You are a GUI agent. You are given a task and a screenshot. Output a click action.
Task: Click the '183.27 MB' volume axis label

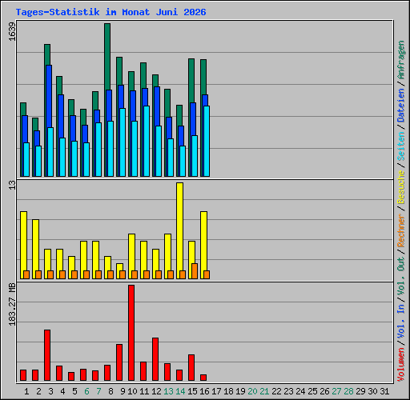(13, 304)
